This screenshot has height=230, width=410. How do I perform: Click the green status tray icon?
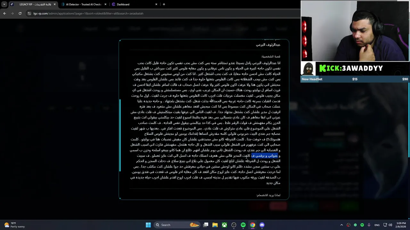click(355, 225)
